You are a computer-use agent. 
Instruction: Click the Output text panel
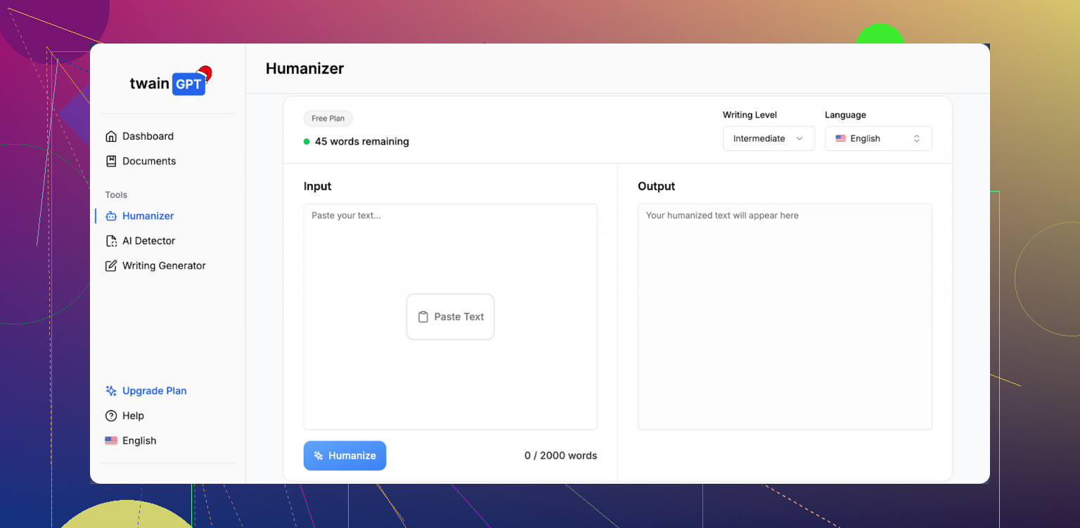(x=785, y=316)
